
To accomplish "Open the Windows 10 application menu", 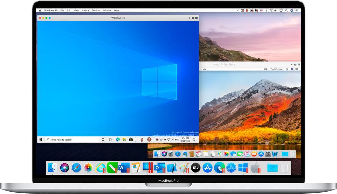I will (51, 10).
